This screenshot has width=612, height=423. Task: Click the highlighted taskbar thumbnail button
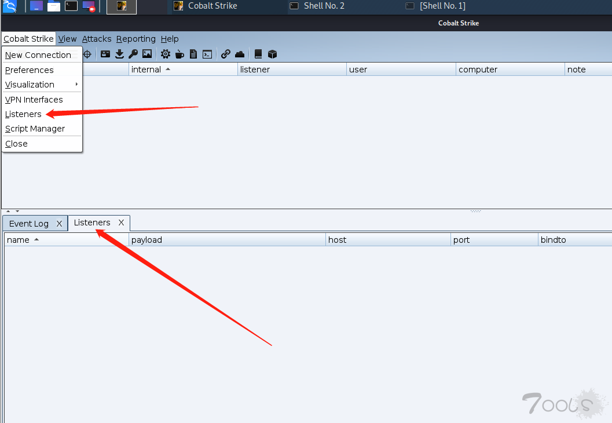point(122,6)
